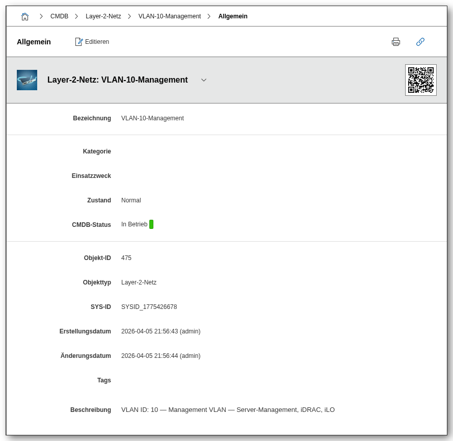Image resolution: width=453 pixels, height=441 pixels.
Task: Click the chevron after the home icon
Action: coord(41,16)
